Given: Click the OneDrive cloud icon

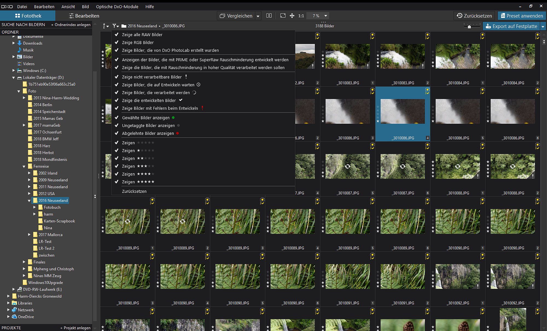Looking at the screenshot, I should click(x=14, y=317).
